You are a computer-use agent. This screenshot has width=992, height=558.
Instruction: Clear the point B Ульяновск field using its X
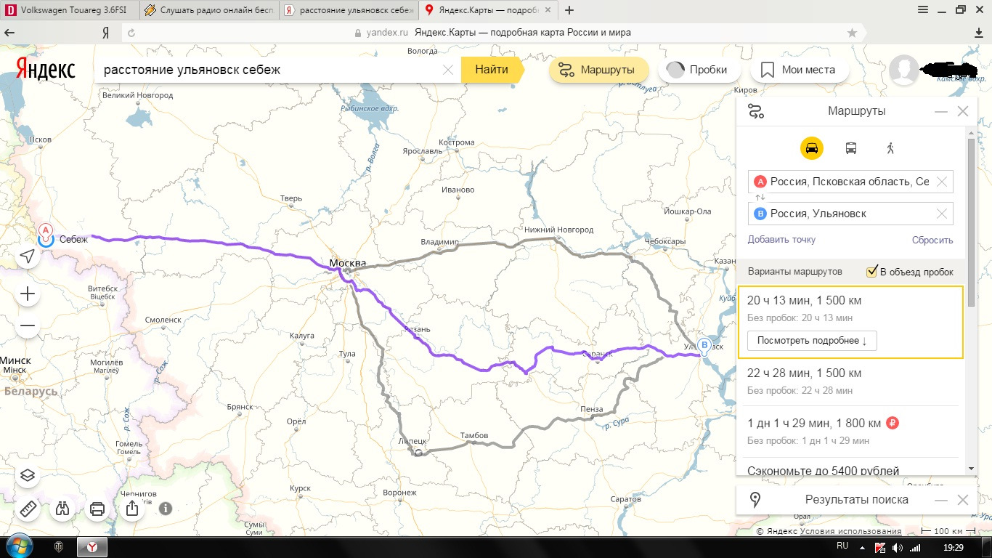[x=942, y=214]
